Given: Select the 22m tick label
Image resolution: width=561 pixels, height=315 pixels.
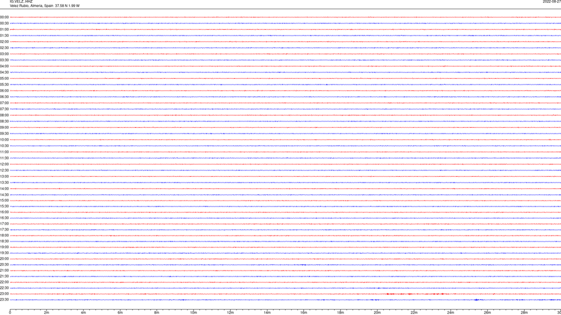Looking at the screenshot, I should click(414, 313).
